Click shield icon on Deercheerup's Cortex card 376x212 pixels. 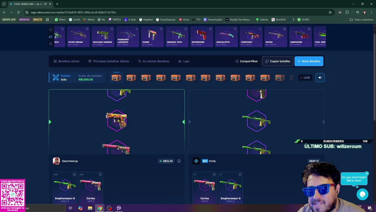[x=100, y=175]
